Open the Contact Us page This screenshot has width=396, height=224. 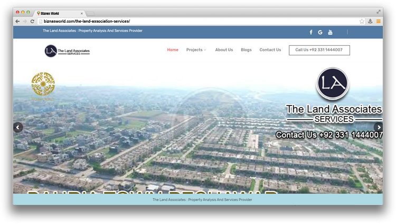tap(270, 50)
